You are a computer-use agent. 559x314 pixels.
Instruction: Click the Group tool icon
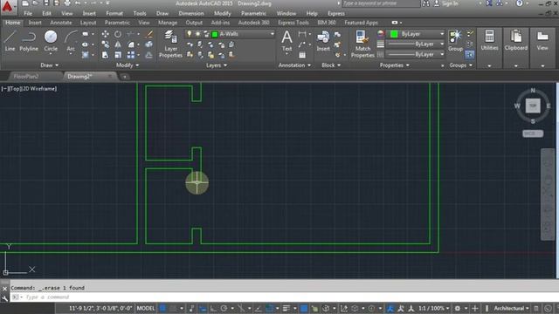pos(455,41)
